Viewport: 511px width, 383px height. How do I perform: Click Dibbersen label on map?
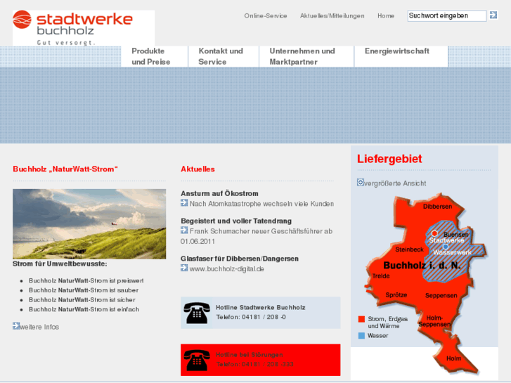coord(438,207)
